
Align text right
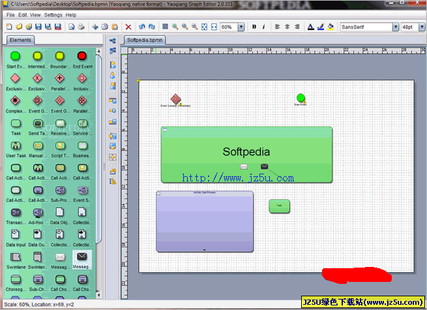click(x=297, y=27)
